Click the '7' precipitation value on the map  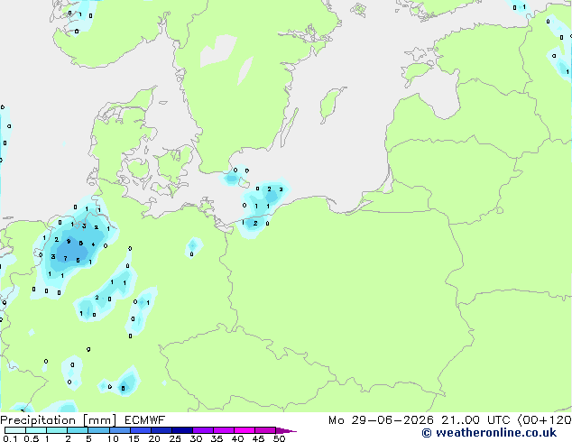[65, 259]
